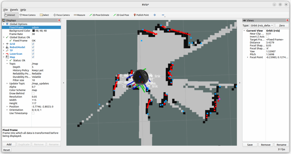Click the blue plus add-tool icon
Image resolution: width=291 pixels, height=154 pixels.
pos(155,15)
